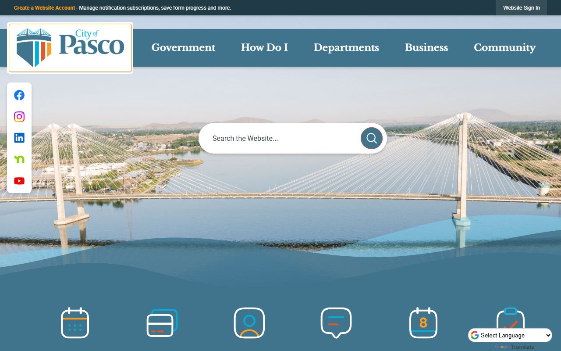Screen dimensions: 561x351
Task: Click the Website Sign In button
Action: click(x=521, y=8)
